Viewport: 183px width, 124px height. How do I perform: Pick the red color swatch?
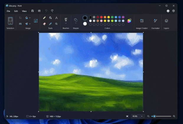click(x=101, y=17)
